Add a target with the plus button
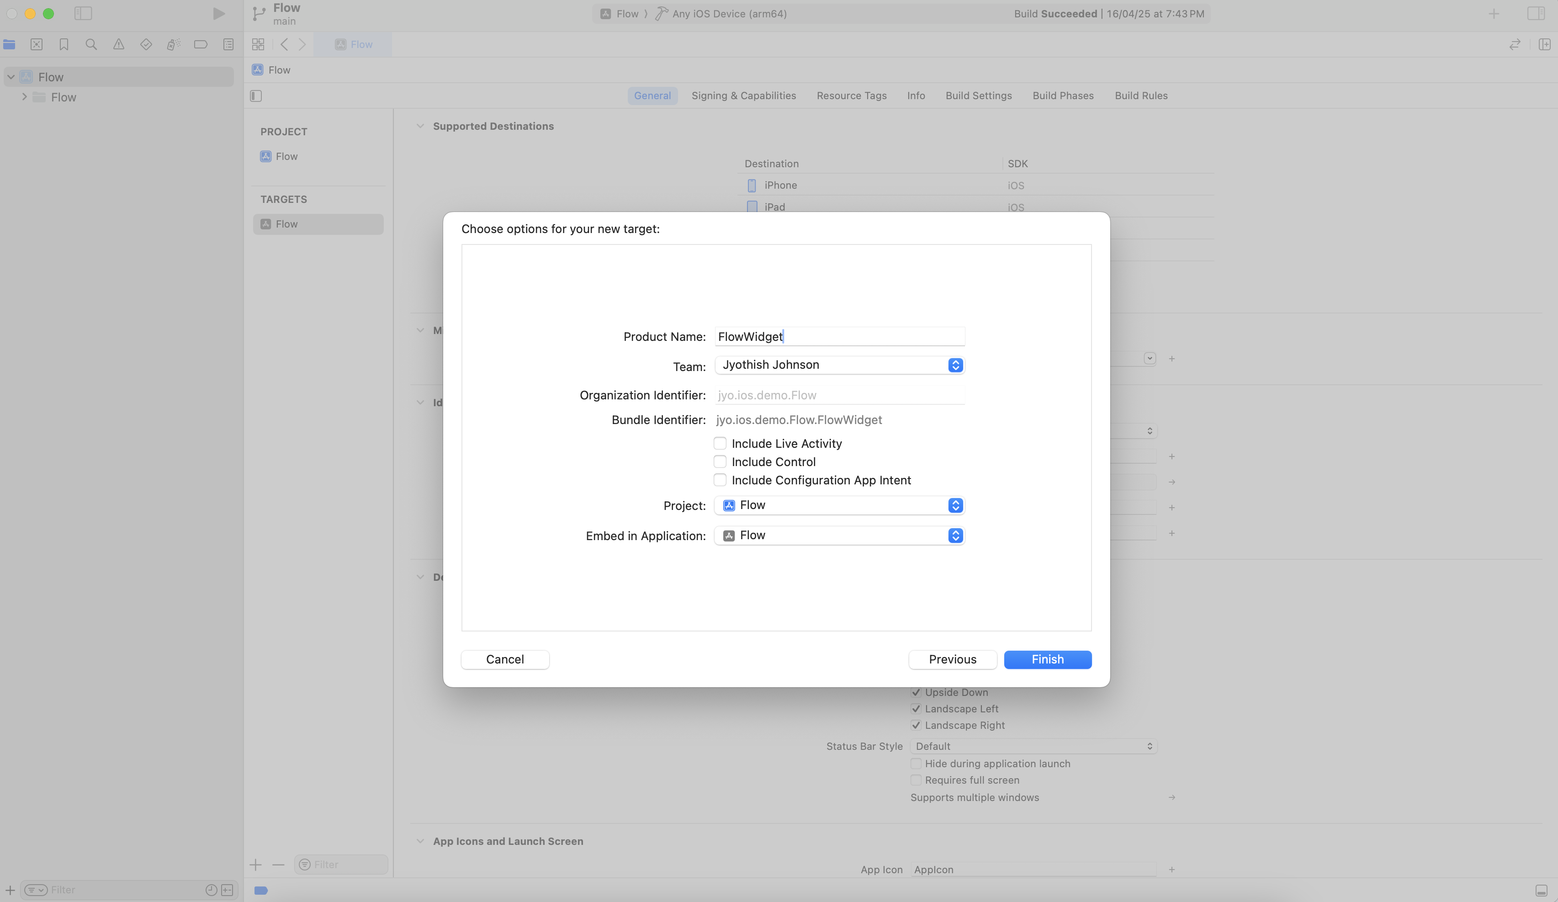The width and height of the screenshot is (1558, 902). pyautogui.click(x=256, y=865)
